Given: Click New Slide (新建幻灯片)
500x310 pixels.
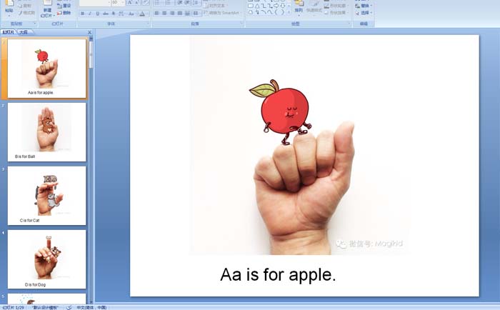Looking at the screenshot, I should point(48,9).
